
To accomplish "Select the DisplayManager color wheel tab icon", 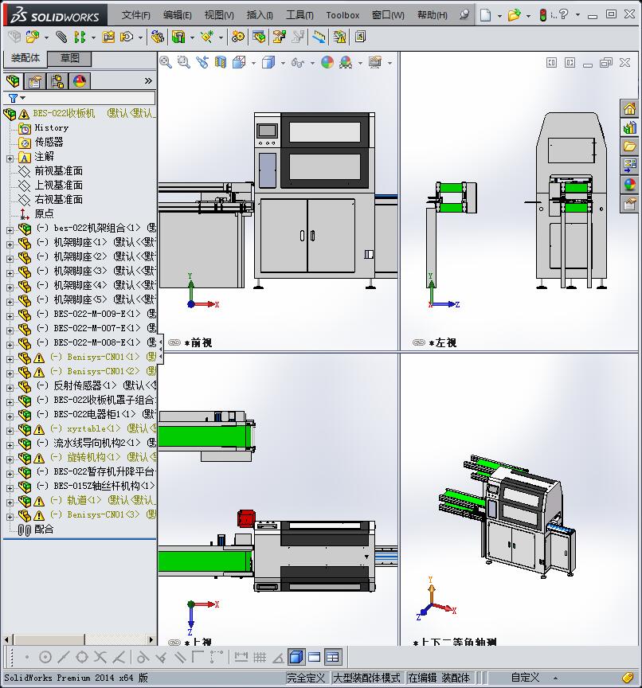I will [80, 81].
